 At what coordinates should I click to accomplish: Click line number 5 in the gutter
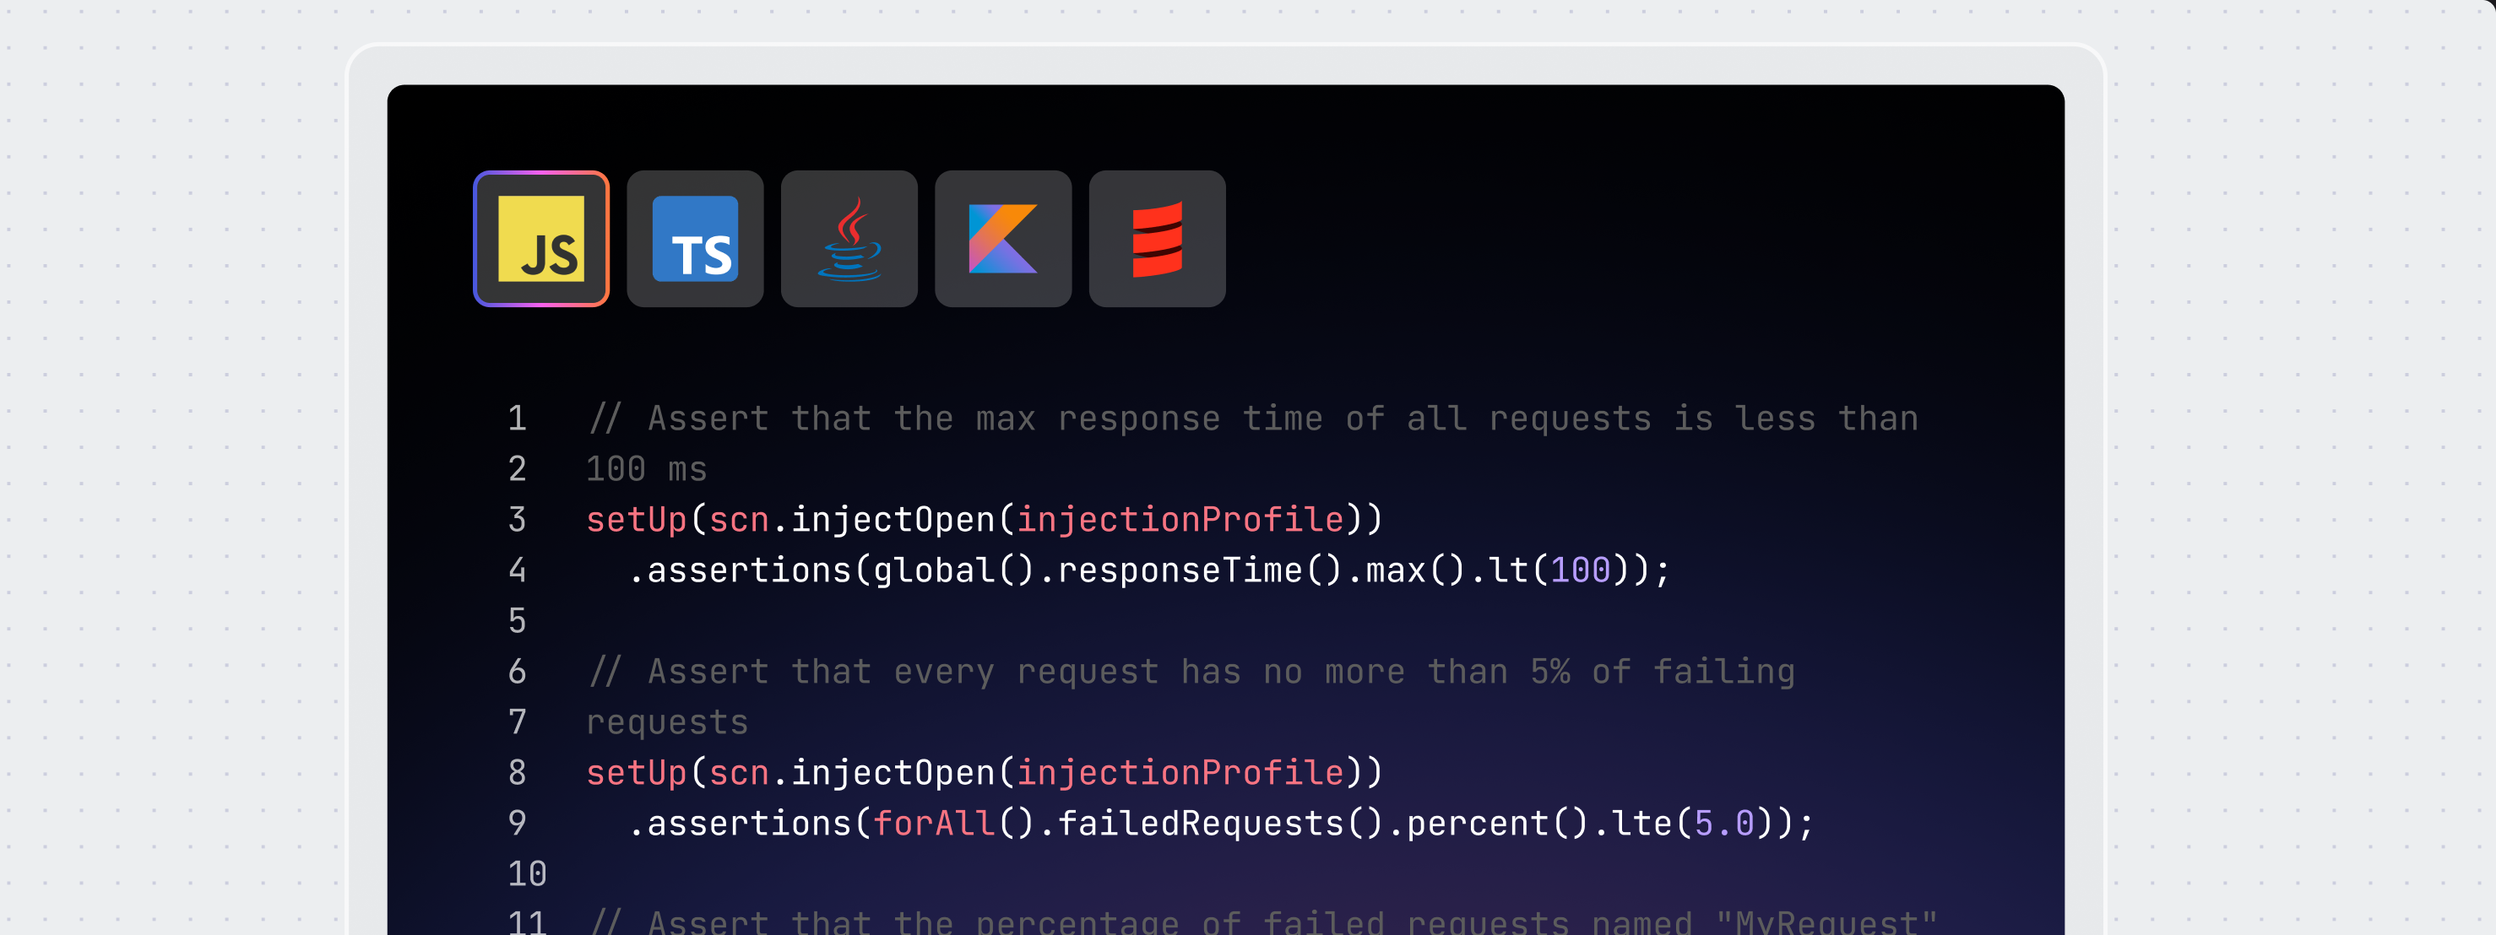(x=518, y=621)
